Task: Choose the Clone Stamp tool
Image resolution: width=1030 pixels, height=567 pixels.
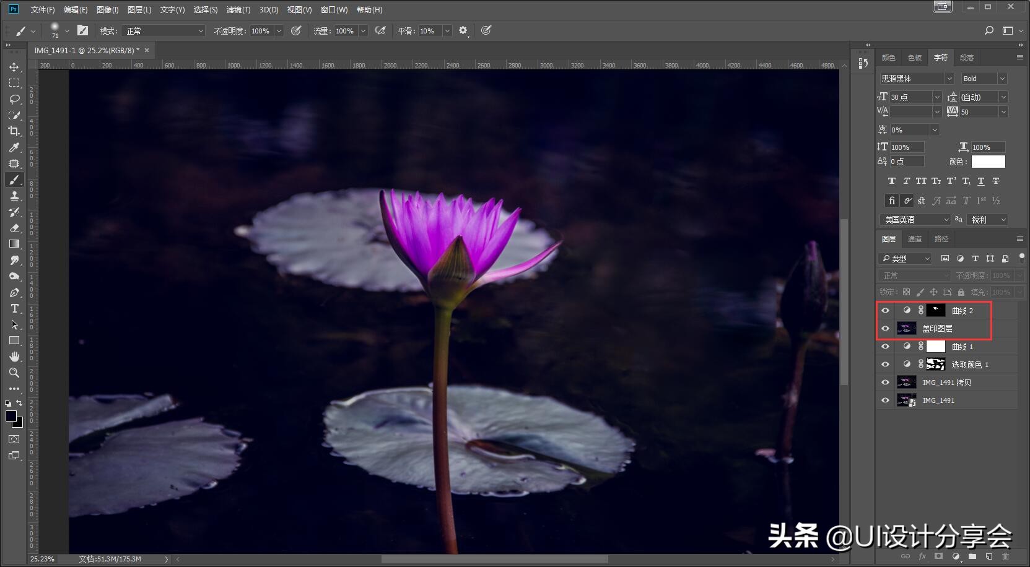Action: pos(14,196)
